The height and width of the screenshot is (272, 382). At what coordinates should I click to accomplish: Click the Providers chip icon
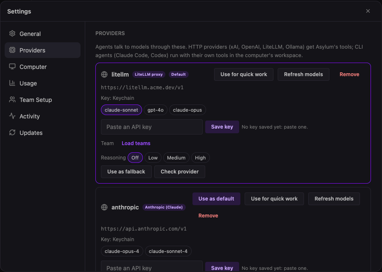tap(12, 50)
